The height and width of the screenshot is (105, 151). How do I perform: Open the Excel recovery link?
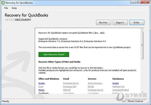click(41, 87)
